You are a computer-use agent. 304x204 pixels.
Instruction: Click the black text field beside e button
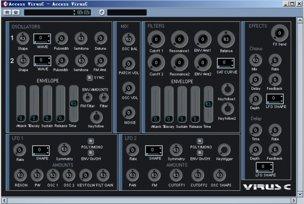[127, 12]
